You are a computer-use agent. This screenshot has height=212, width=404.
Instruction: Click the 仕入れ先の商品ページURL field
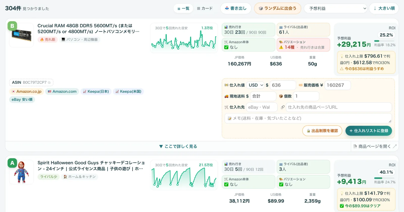point(339,107)
